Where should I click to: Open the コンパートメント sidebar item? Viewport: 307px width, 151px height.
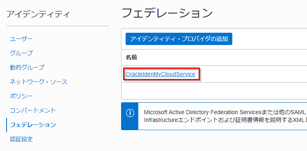pos(33,110)
